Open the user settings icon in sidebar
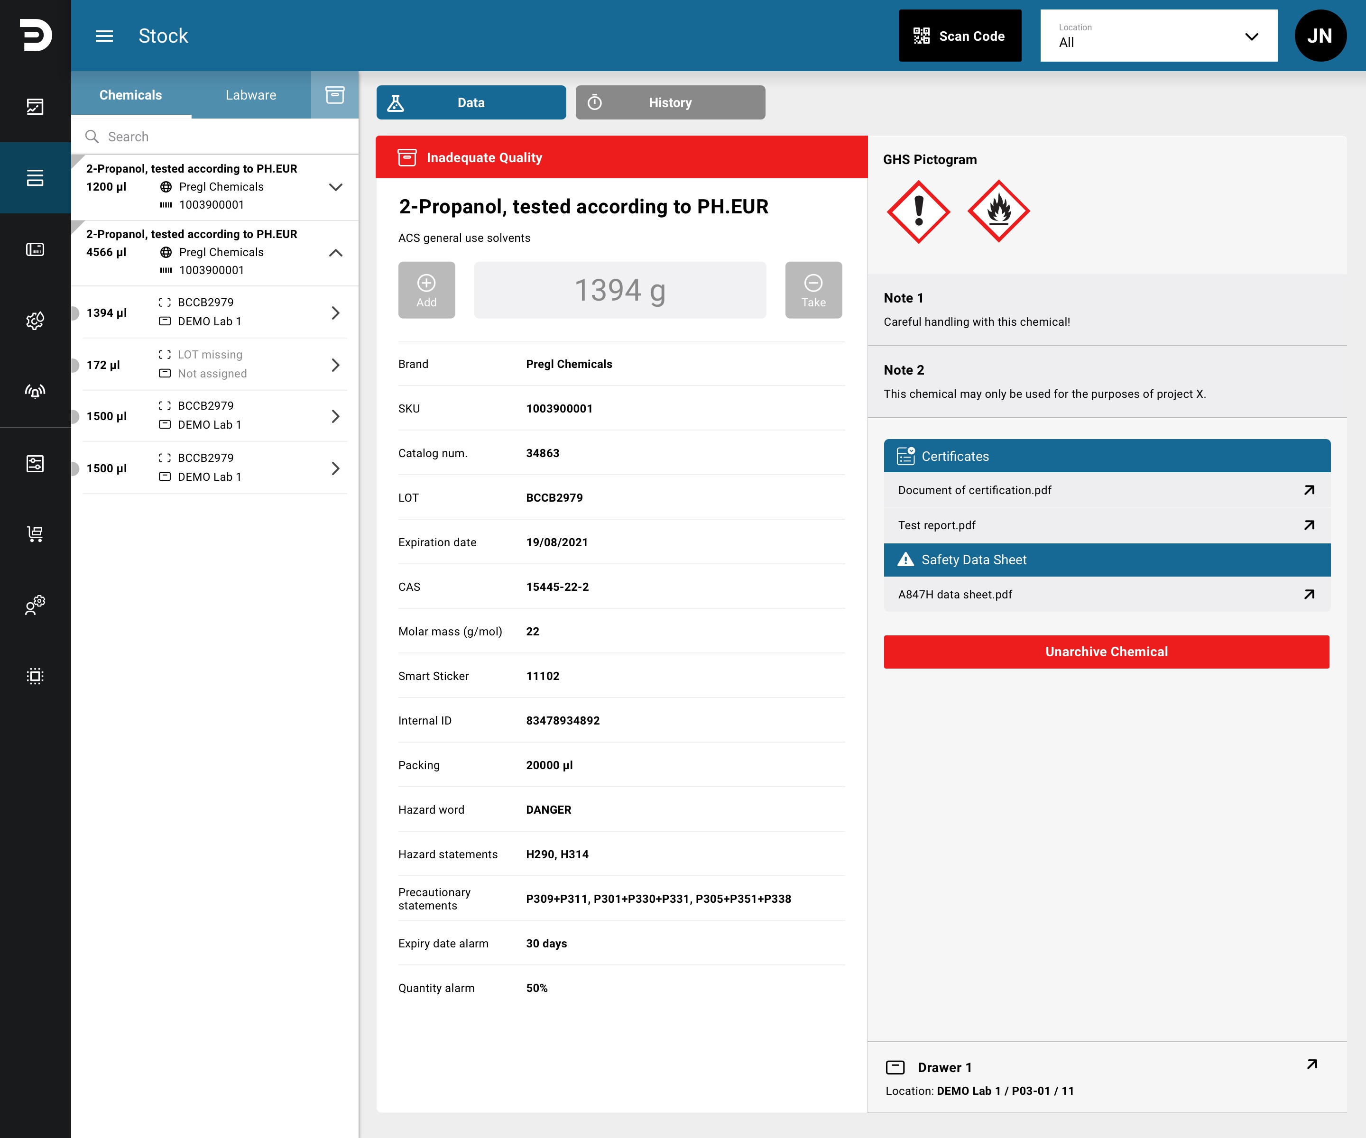The width and height of the screenshot is (1366, 1138). [35, 605]
